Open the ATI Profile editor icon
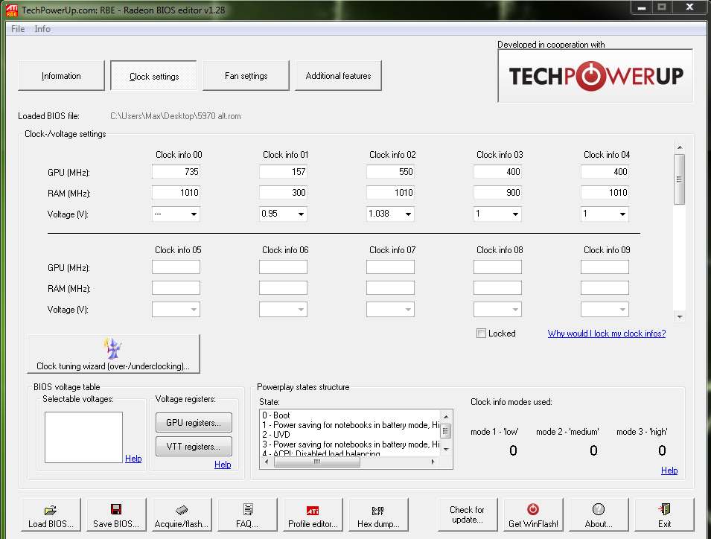The height and width of the screenshot is (539, 711). coord(313,511)
